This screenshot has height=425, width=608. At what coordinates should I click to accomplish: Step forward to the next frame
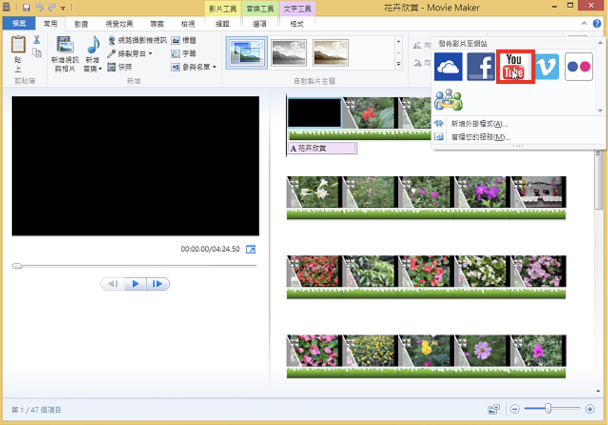pos(158,284)
